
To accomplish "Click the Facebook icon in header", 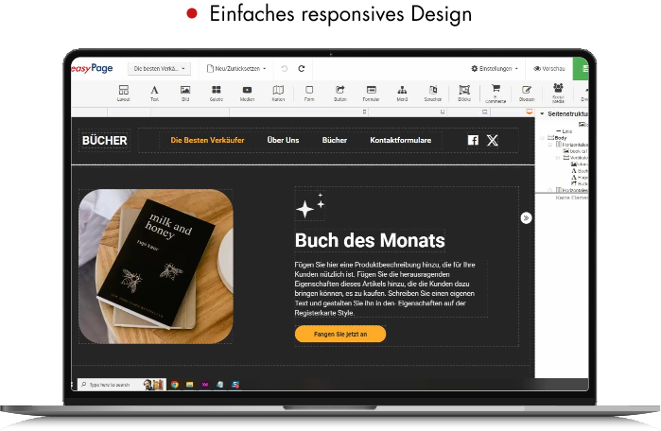I will point(473,140).
